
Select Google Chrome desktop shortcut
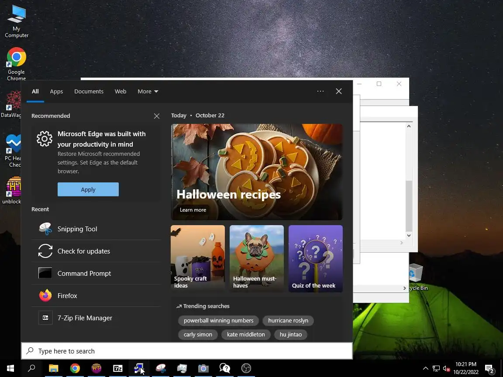pyautogui.click(x=16, y=64)
